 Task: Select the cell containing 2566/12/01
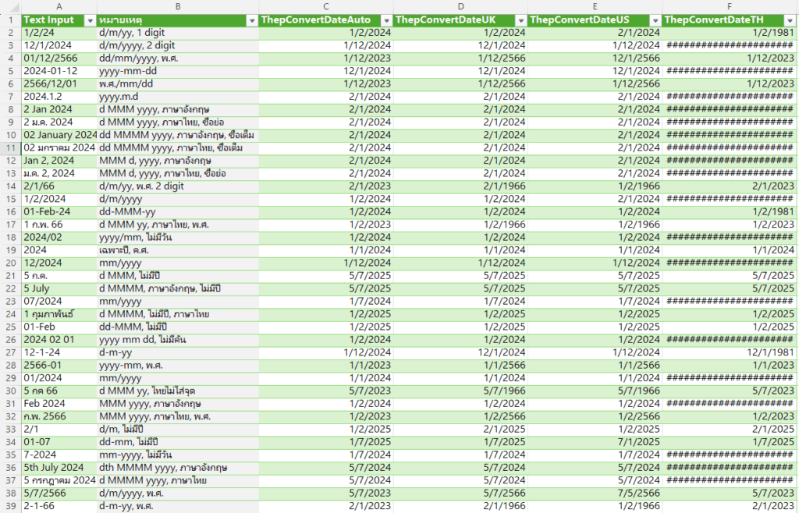[59, 84]
